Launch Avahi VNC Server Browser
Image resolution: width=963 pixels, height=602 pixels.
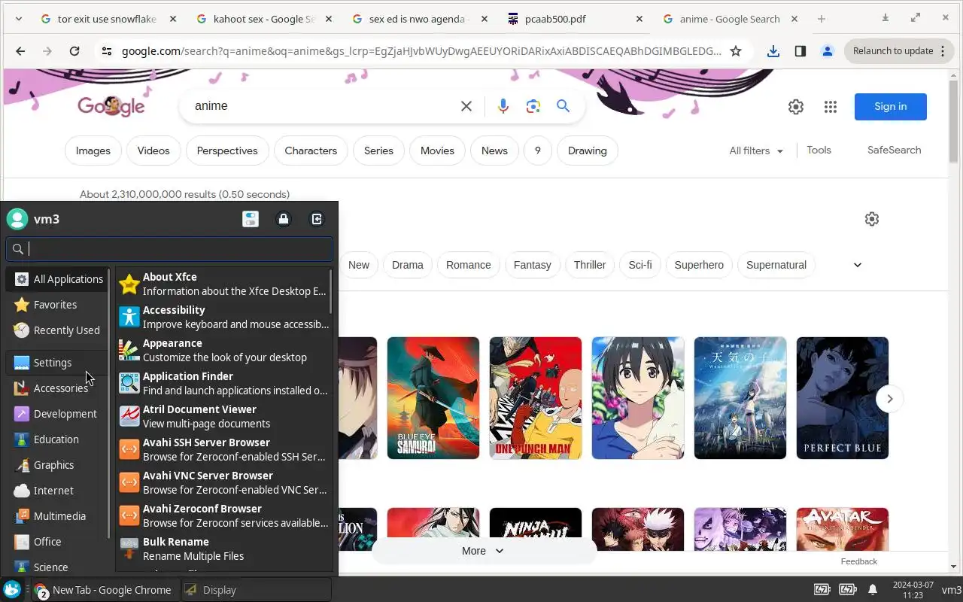[223, 483]
